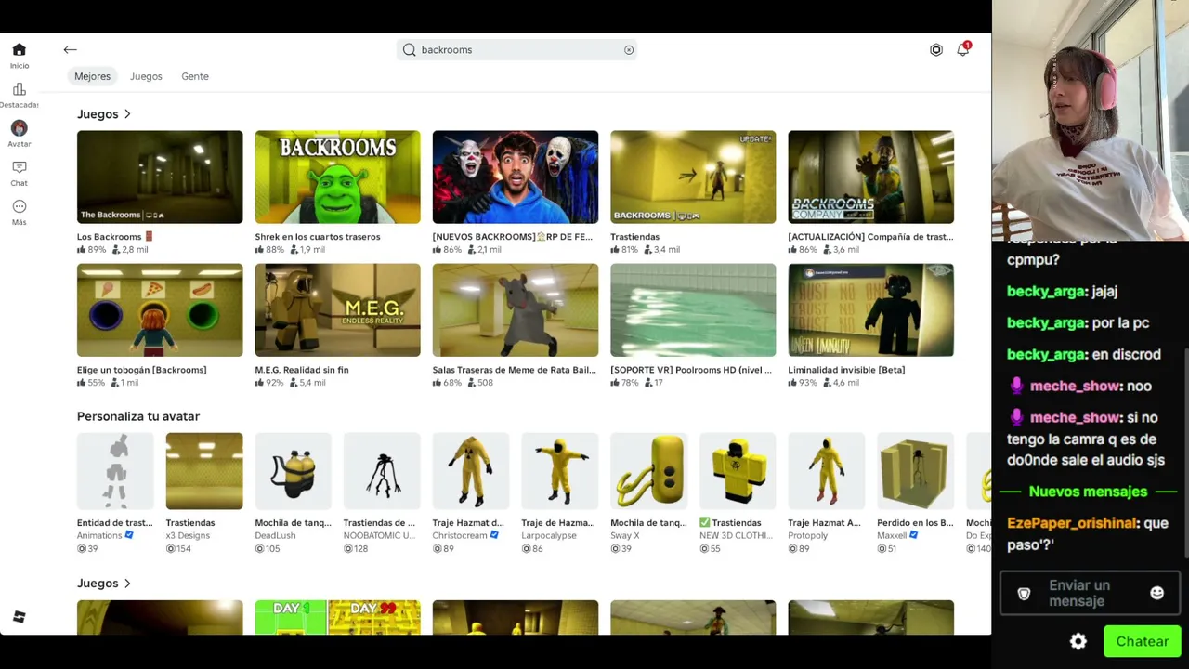Click username EzePaper_orishinal in chat

point(1072,523)
